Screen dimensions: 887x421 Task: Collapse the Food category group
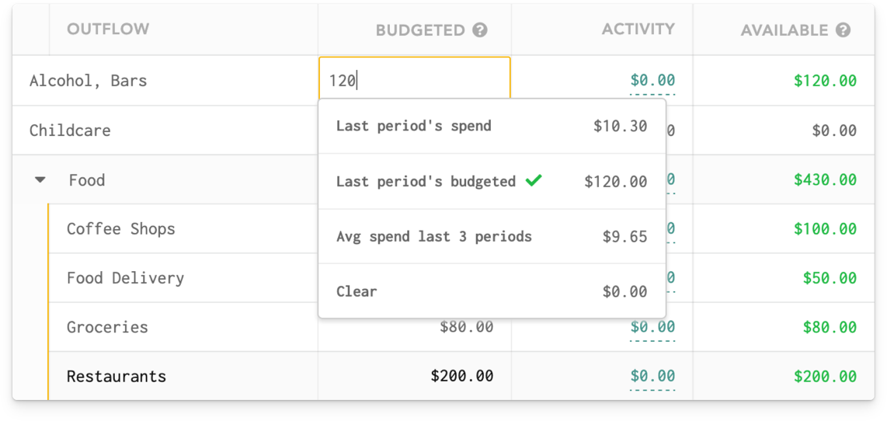click(40, 180)
